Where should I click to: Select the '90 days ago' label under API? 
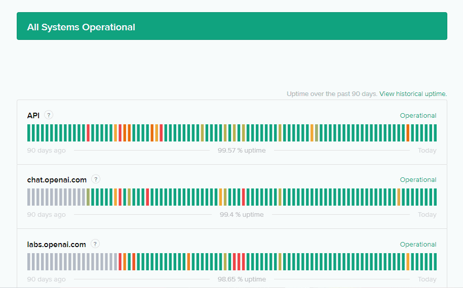(47, 150)
